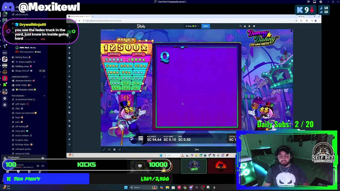340x191 pixels.
Task: Open Discord from the taskbar
Action: [191, 188]
